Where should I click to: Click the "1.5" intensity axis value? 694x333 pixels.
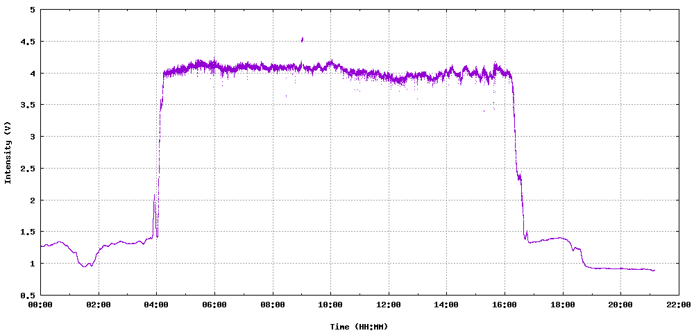[x=28, y=232]
